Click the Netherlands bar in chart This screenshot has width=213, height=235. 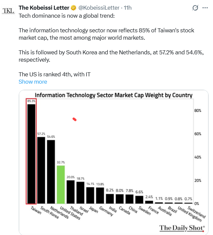click(x=51, y=172)
